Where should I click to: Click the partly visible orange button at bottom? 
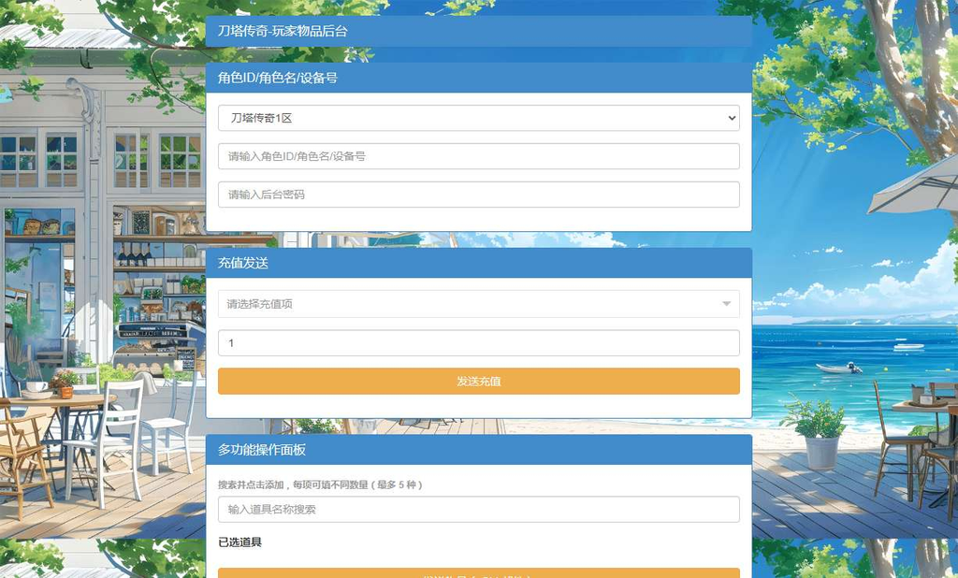click(478, 573)
